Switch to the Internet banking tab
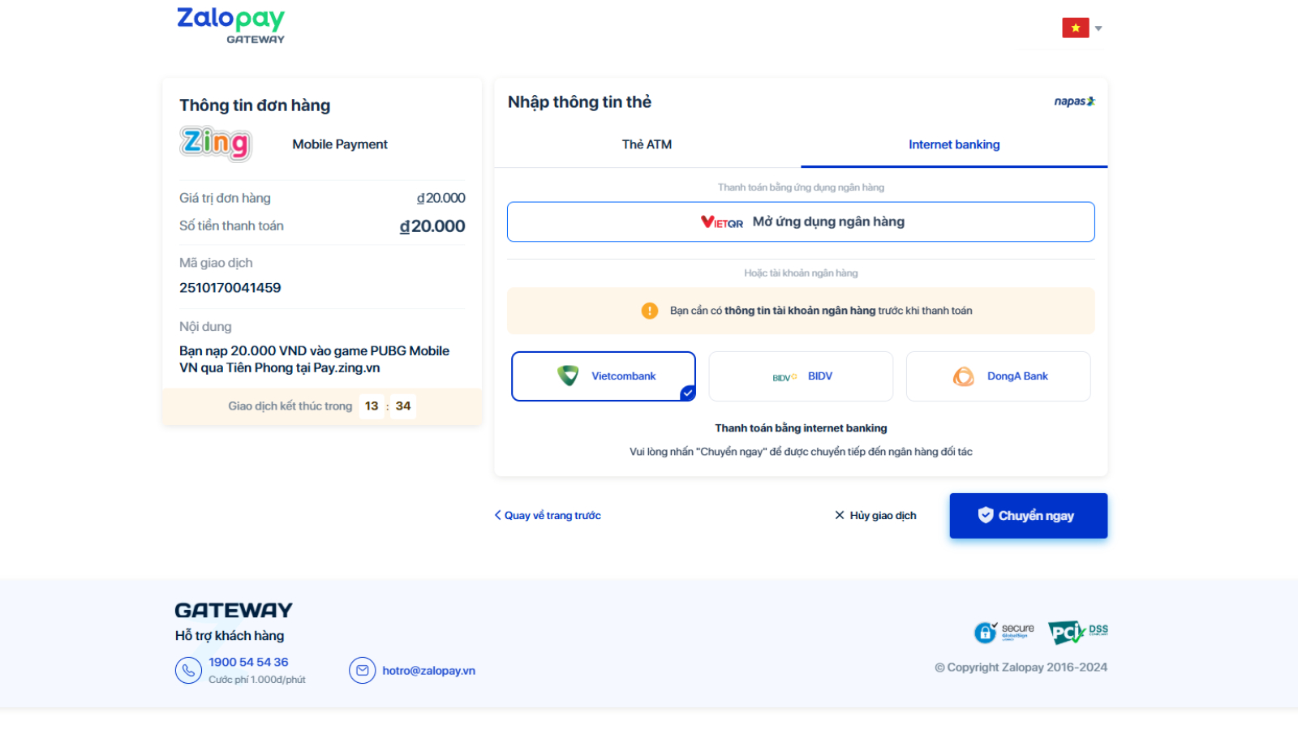 coord(954,144)
